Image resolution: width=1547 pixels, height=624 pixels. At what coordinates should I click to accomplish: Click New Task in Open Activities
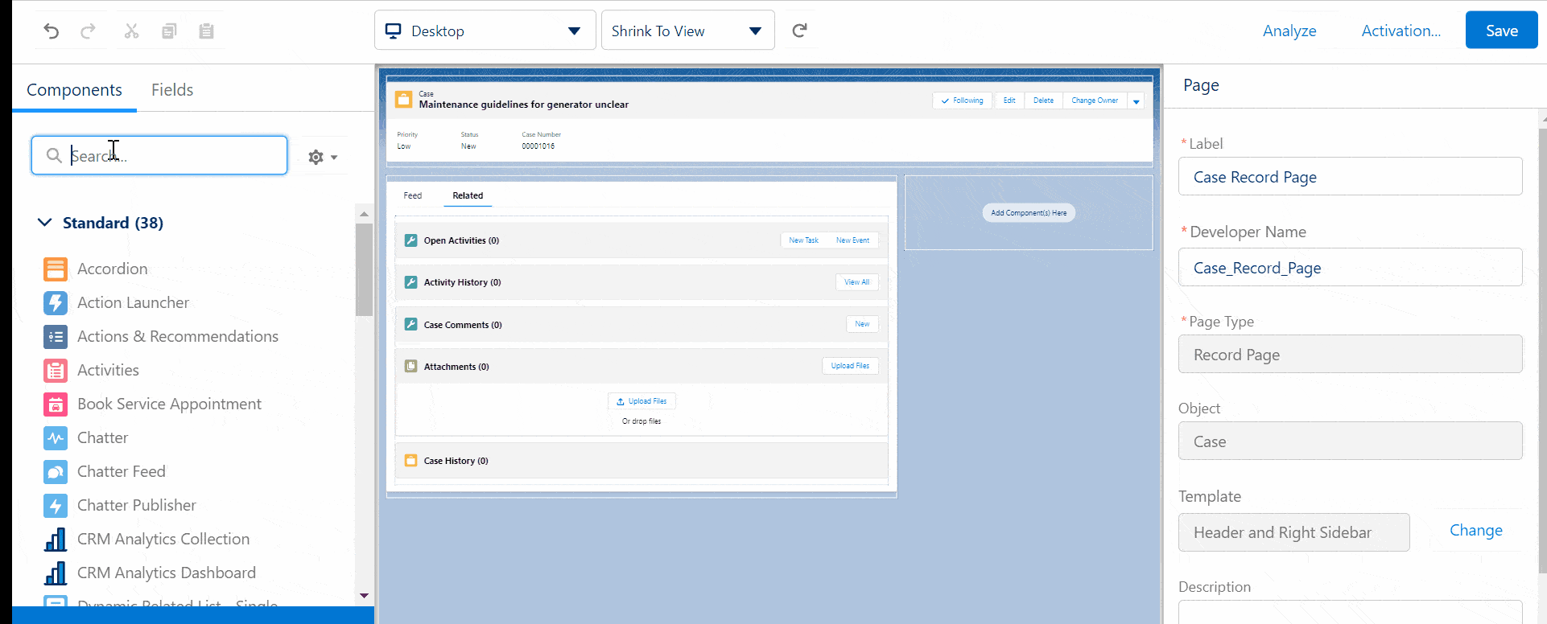[x=803, y=240]
